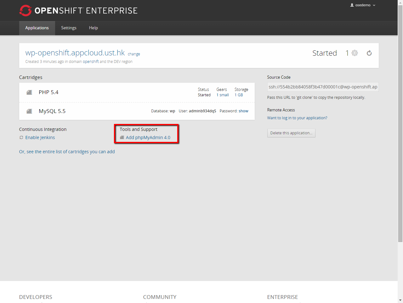This screenshot has width=403, height=303.
Task: Click the OpenShift Enterprise logo
Action: coord(78,10)
